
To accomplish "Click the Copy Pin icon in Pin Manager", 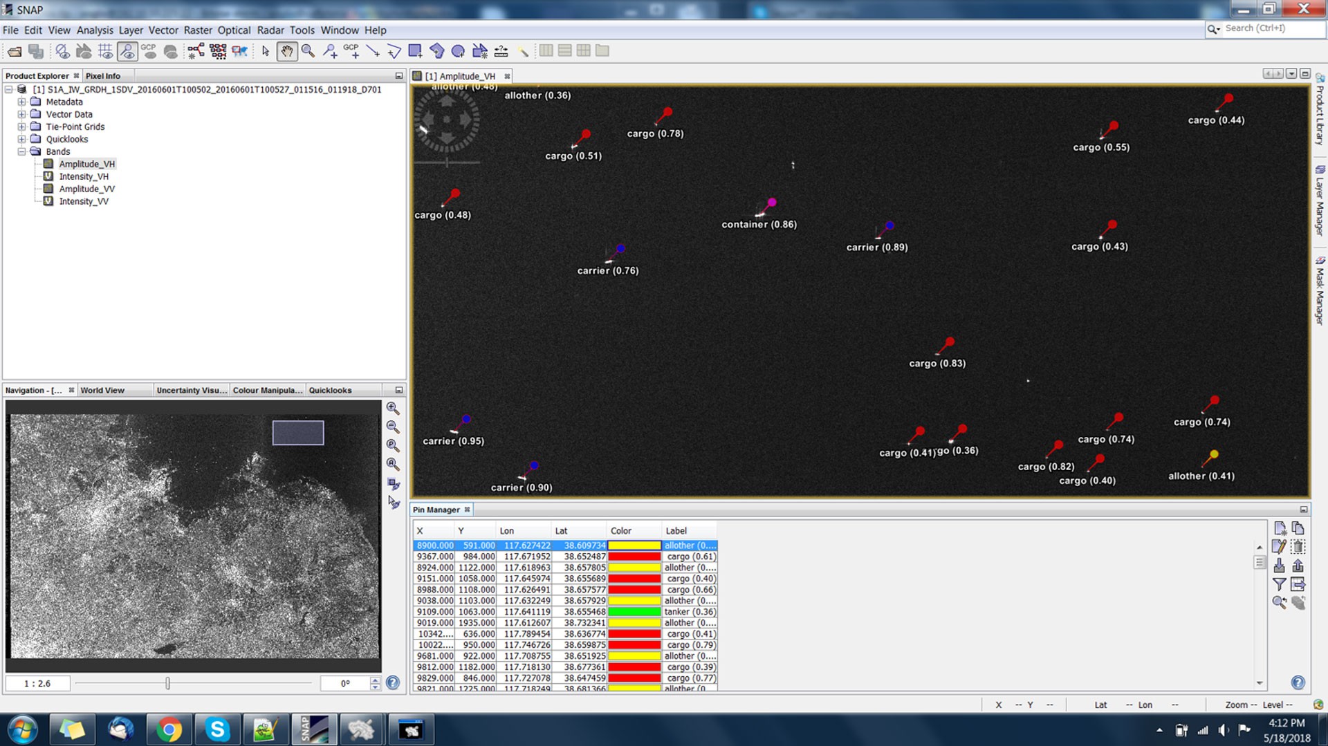I will [x=1298, y=528].
